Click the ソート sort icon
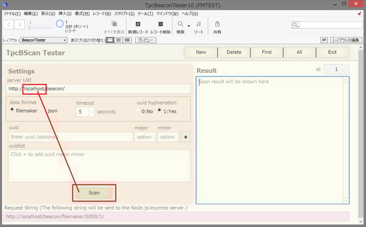This screenshot has width=366, height=227. click(199, 24)
